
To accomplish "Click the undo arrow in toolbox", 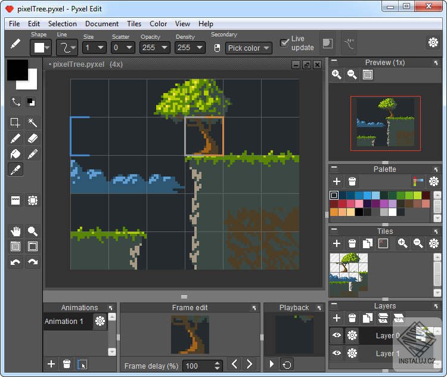I will (x=16, y=262).
